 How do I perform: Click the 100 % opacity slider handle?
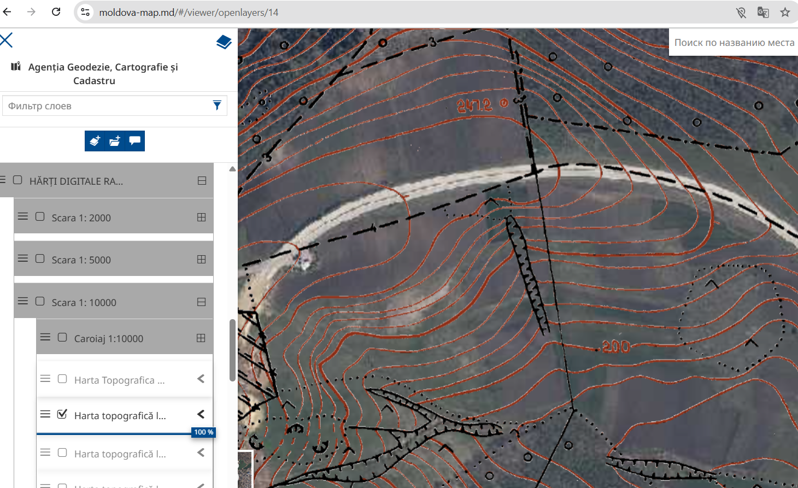click(203, 432)
